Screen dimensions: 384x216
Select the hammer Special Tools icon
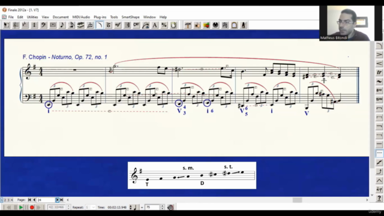pyautogui.click(x=188, y=25)
